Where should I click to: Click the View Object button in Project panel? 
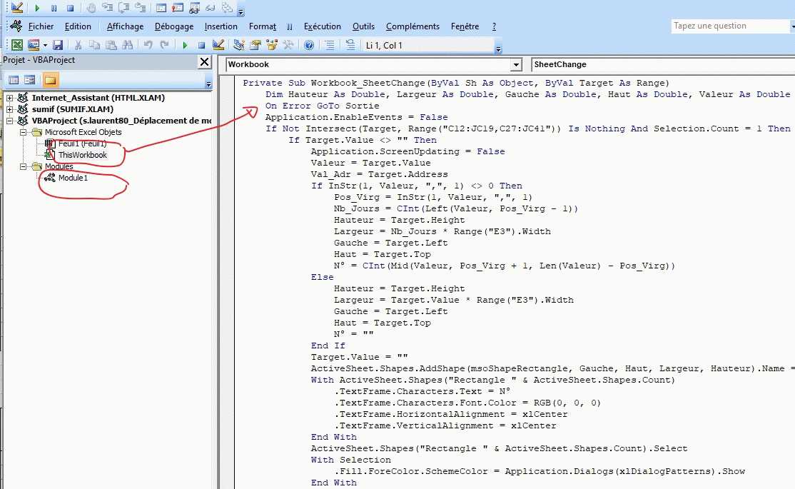coord(30,80)
